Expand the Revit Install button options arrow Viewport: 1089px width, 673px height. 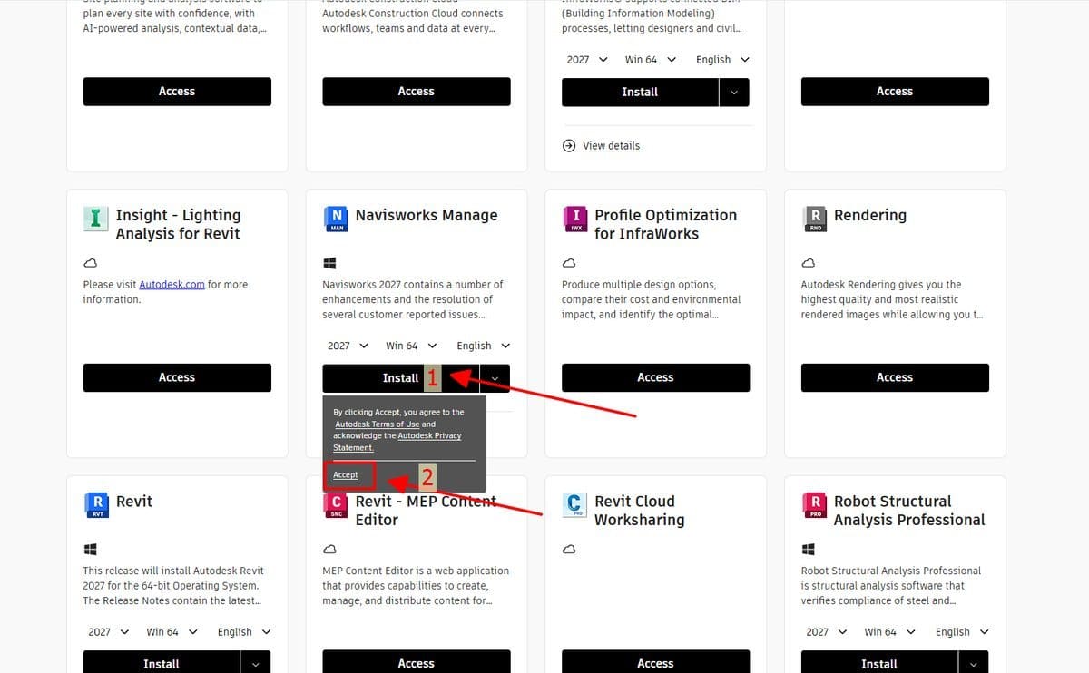(x=256, y=664)
